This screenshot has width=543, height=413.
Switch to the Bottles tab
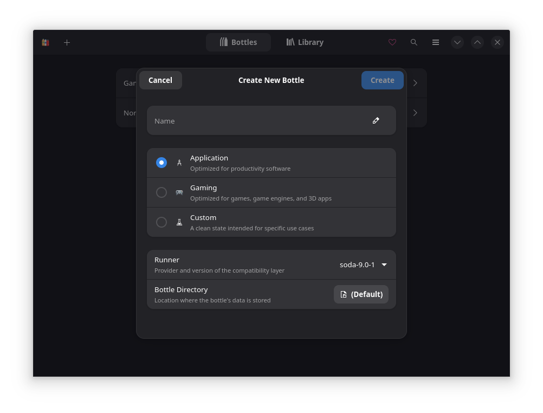(x=238, y=42)
